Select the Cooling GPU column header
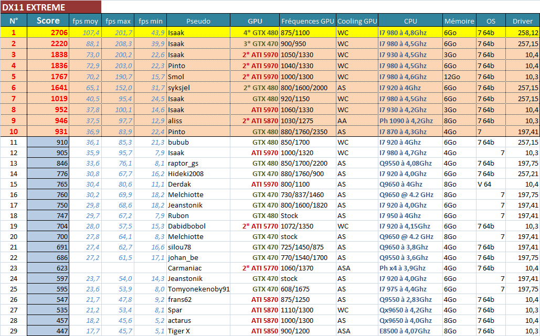 coord(357,20)
